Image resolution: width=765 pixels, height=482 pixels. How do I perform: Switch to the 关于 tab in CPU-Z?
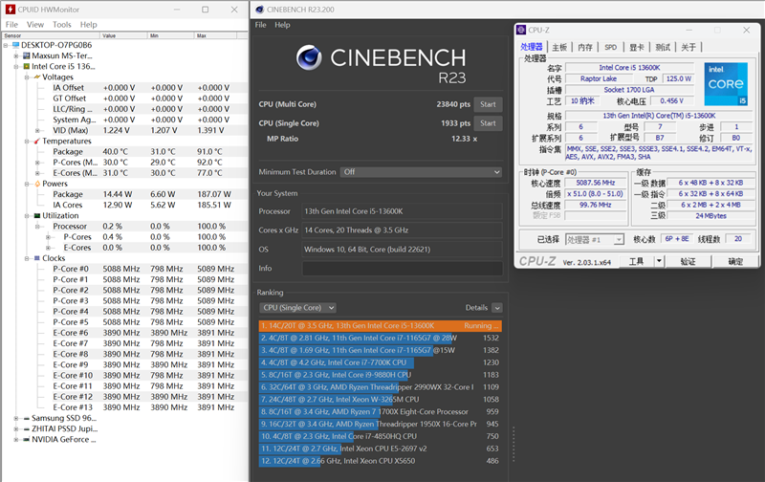coord(688,47)
